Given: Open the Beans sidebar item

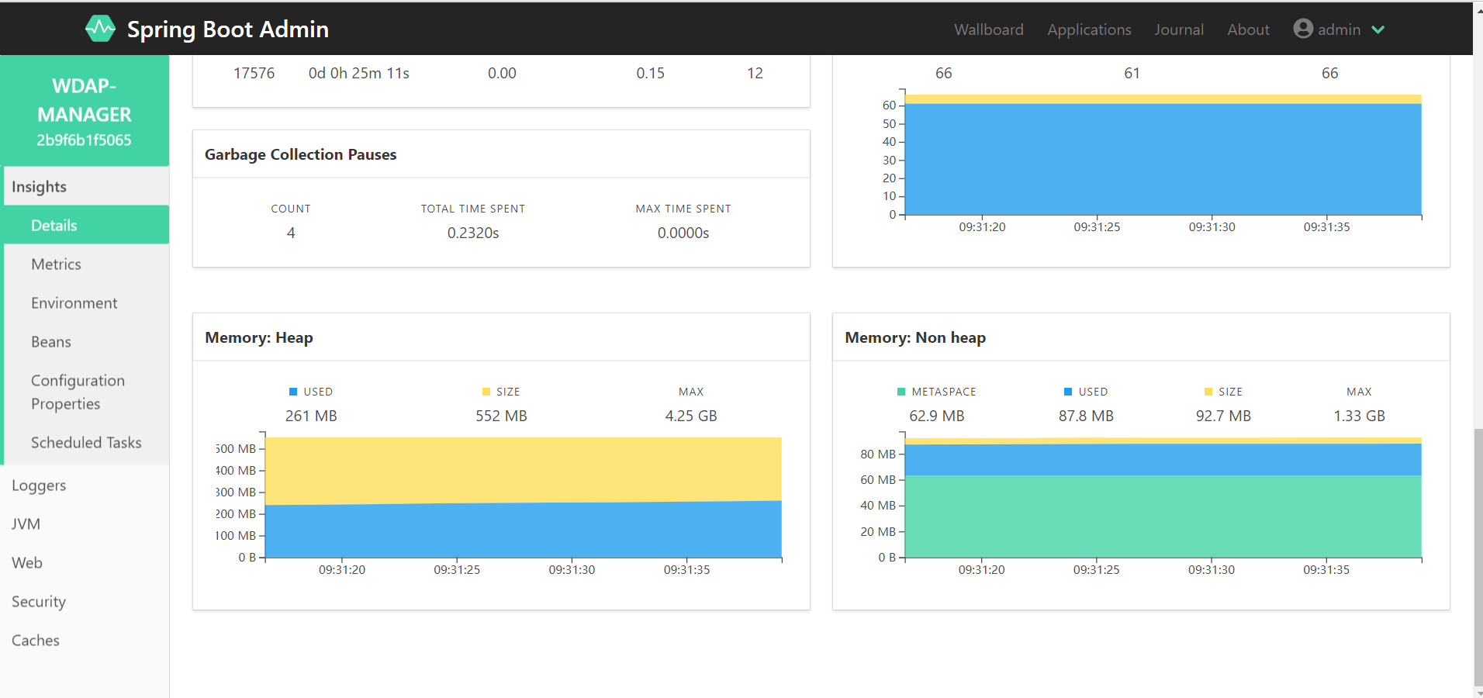Looking at the screenshot, I should pyautogui.click(x=86, y=341).
